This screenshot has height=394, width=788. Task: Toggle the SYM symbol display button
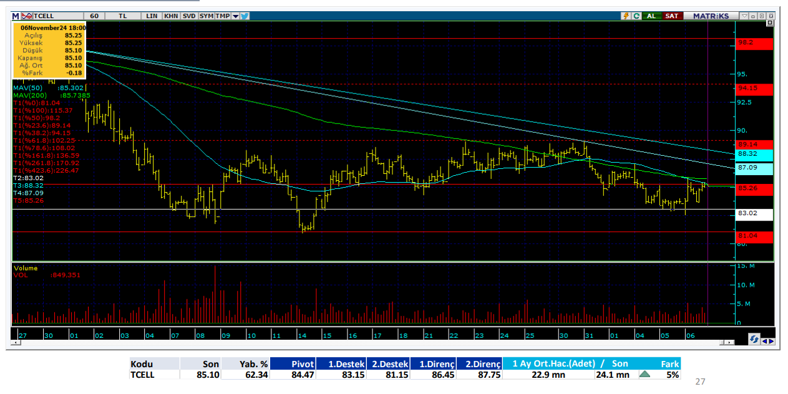(207, 16)
